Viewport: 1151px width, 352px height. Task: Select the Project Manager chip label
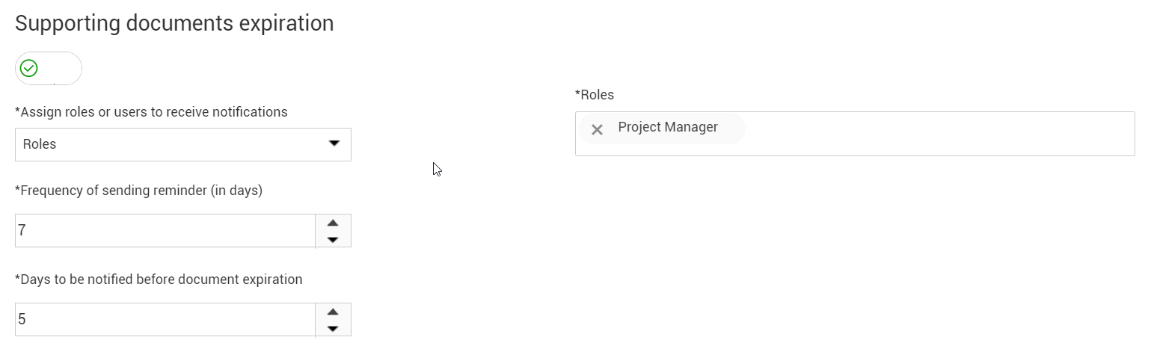pyautogui.click(x=667, y=128)
